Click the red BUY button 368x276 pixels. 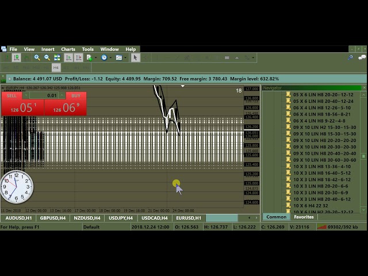click(x=75, y=95)
